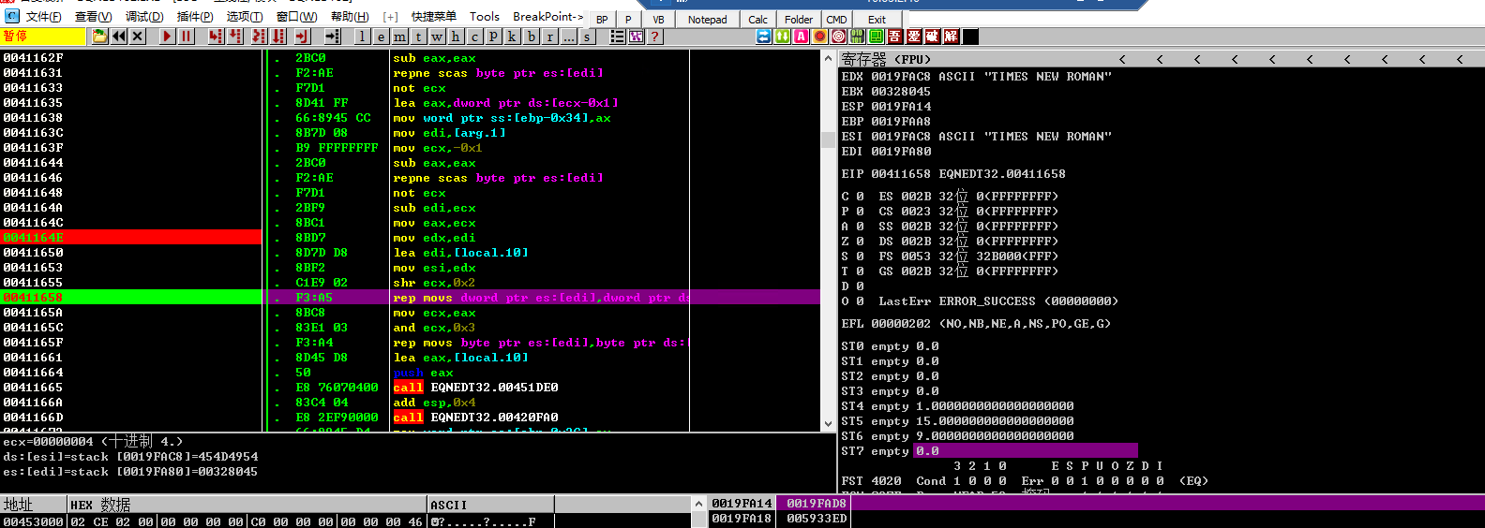This screenshot has width=1485, height=528.
Task: Open appearance options purple grid icon
Action: pyautogui.click(x=637, y=37)
